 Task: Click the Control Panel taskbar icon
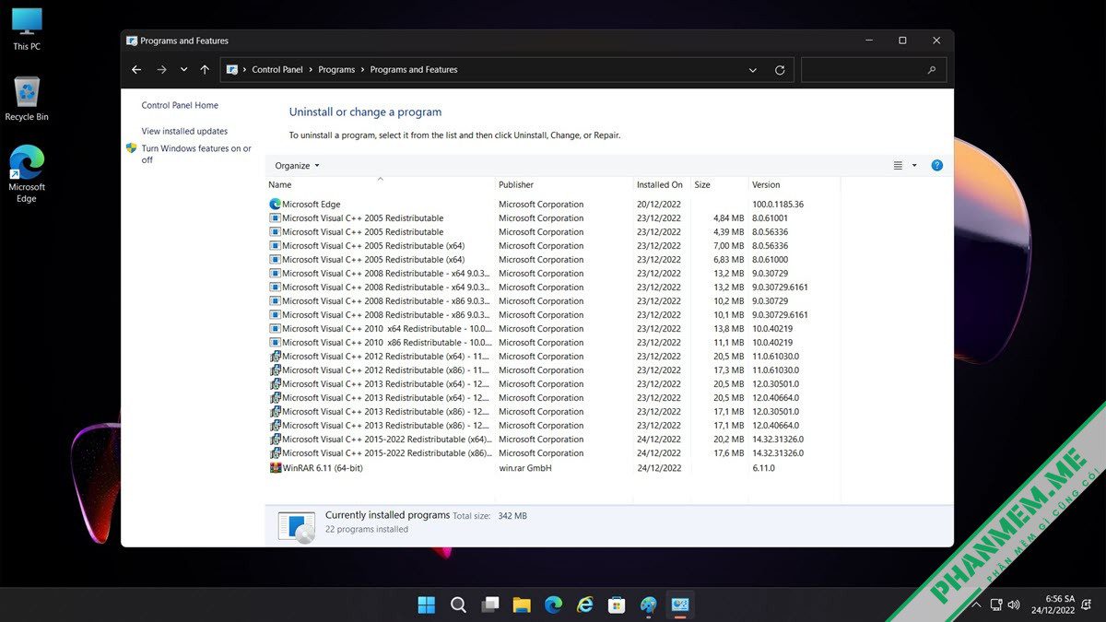pyautogui.click(x=680, y=604)
